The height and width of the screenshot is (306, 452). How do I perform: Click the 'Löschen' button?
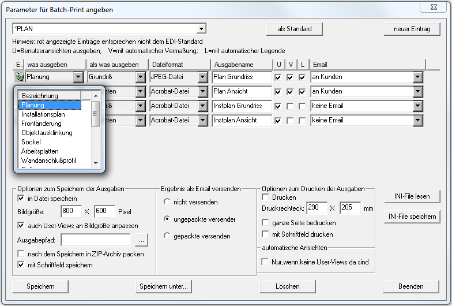coord(287,286)
